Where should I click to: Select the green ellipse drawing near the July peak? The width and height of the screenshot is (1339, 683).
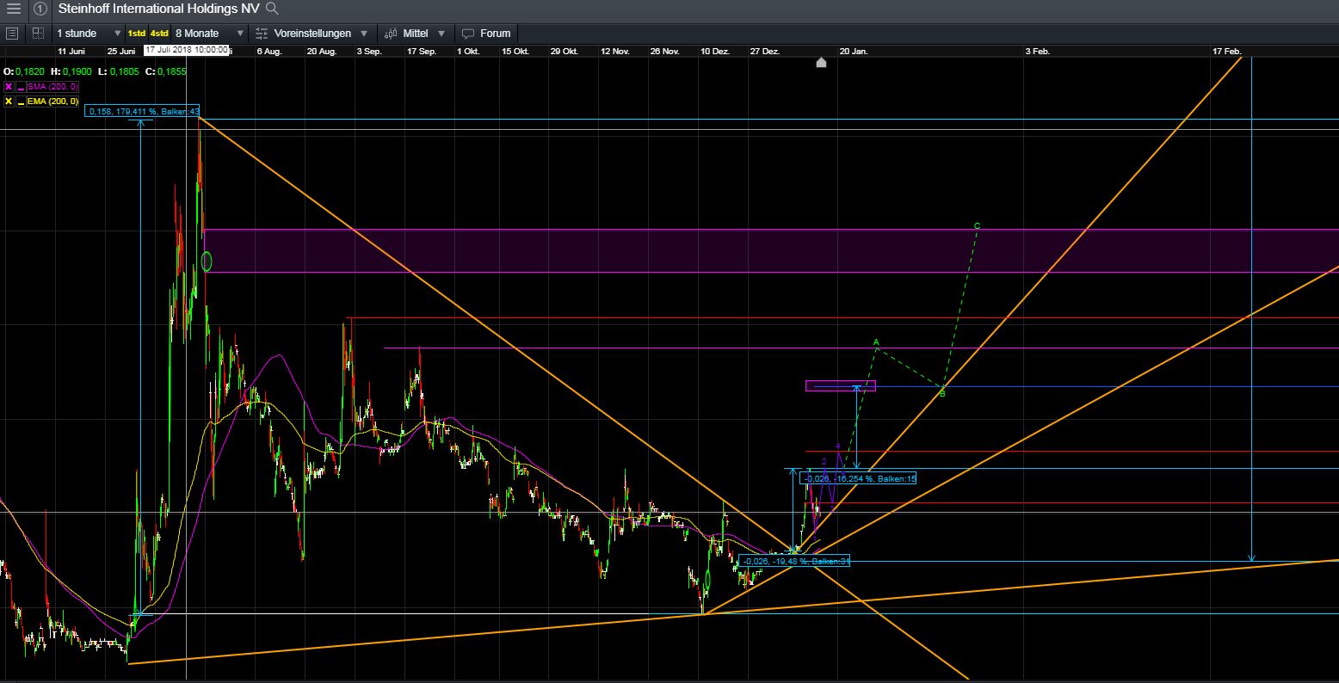tap(207, 261)
